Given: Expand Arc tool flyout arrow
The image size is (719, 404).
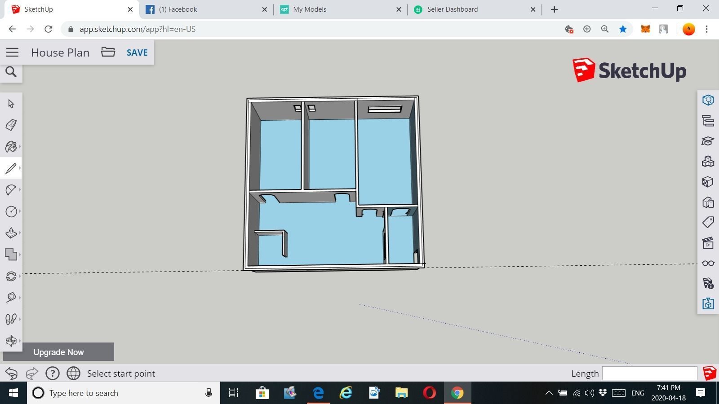Looking at the screenshot, I should click(x=20, y=190).
